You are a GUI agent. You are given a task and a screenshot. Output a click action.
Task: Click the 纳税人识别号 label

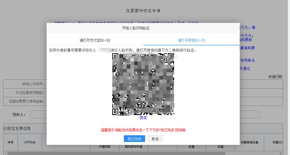33,84
